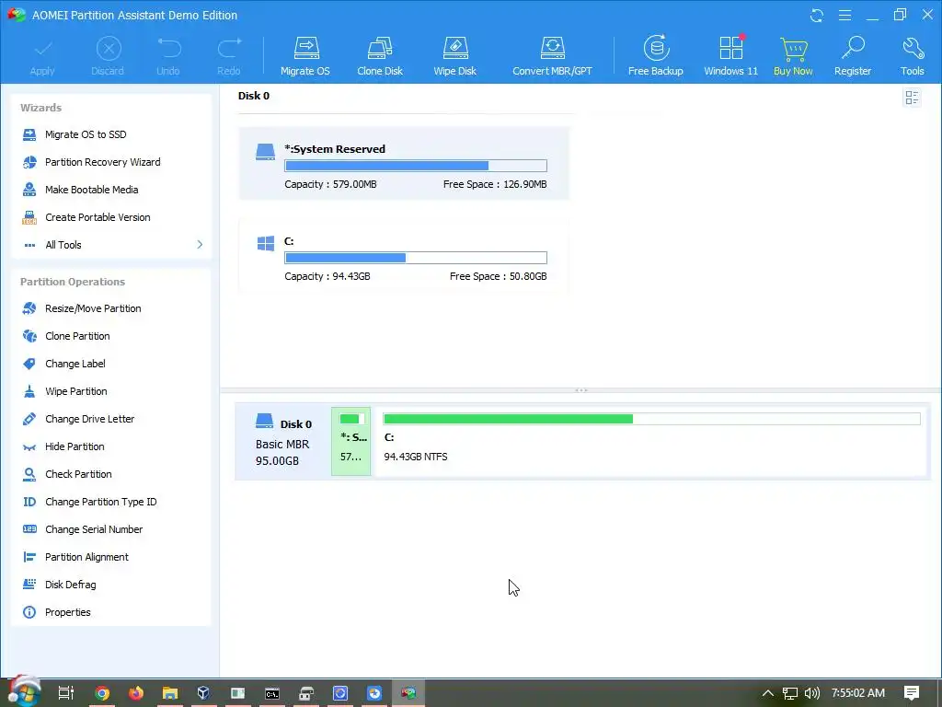Click Capacity : 579.00MB text
Viewport: 942px width, 707px height.
330,184
